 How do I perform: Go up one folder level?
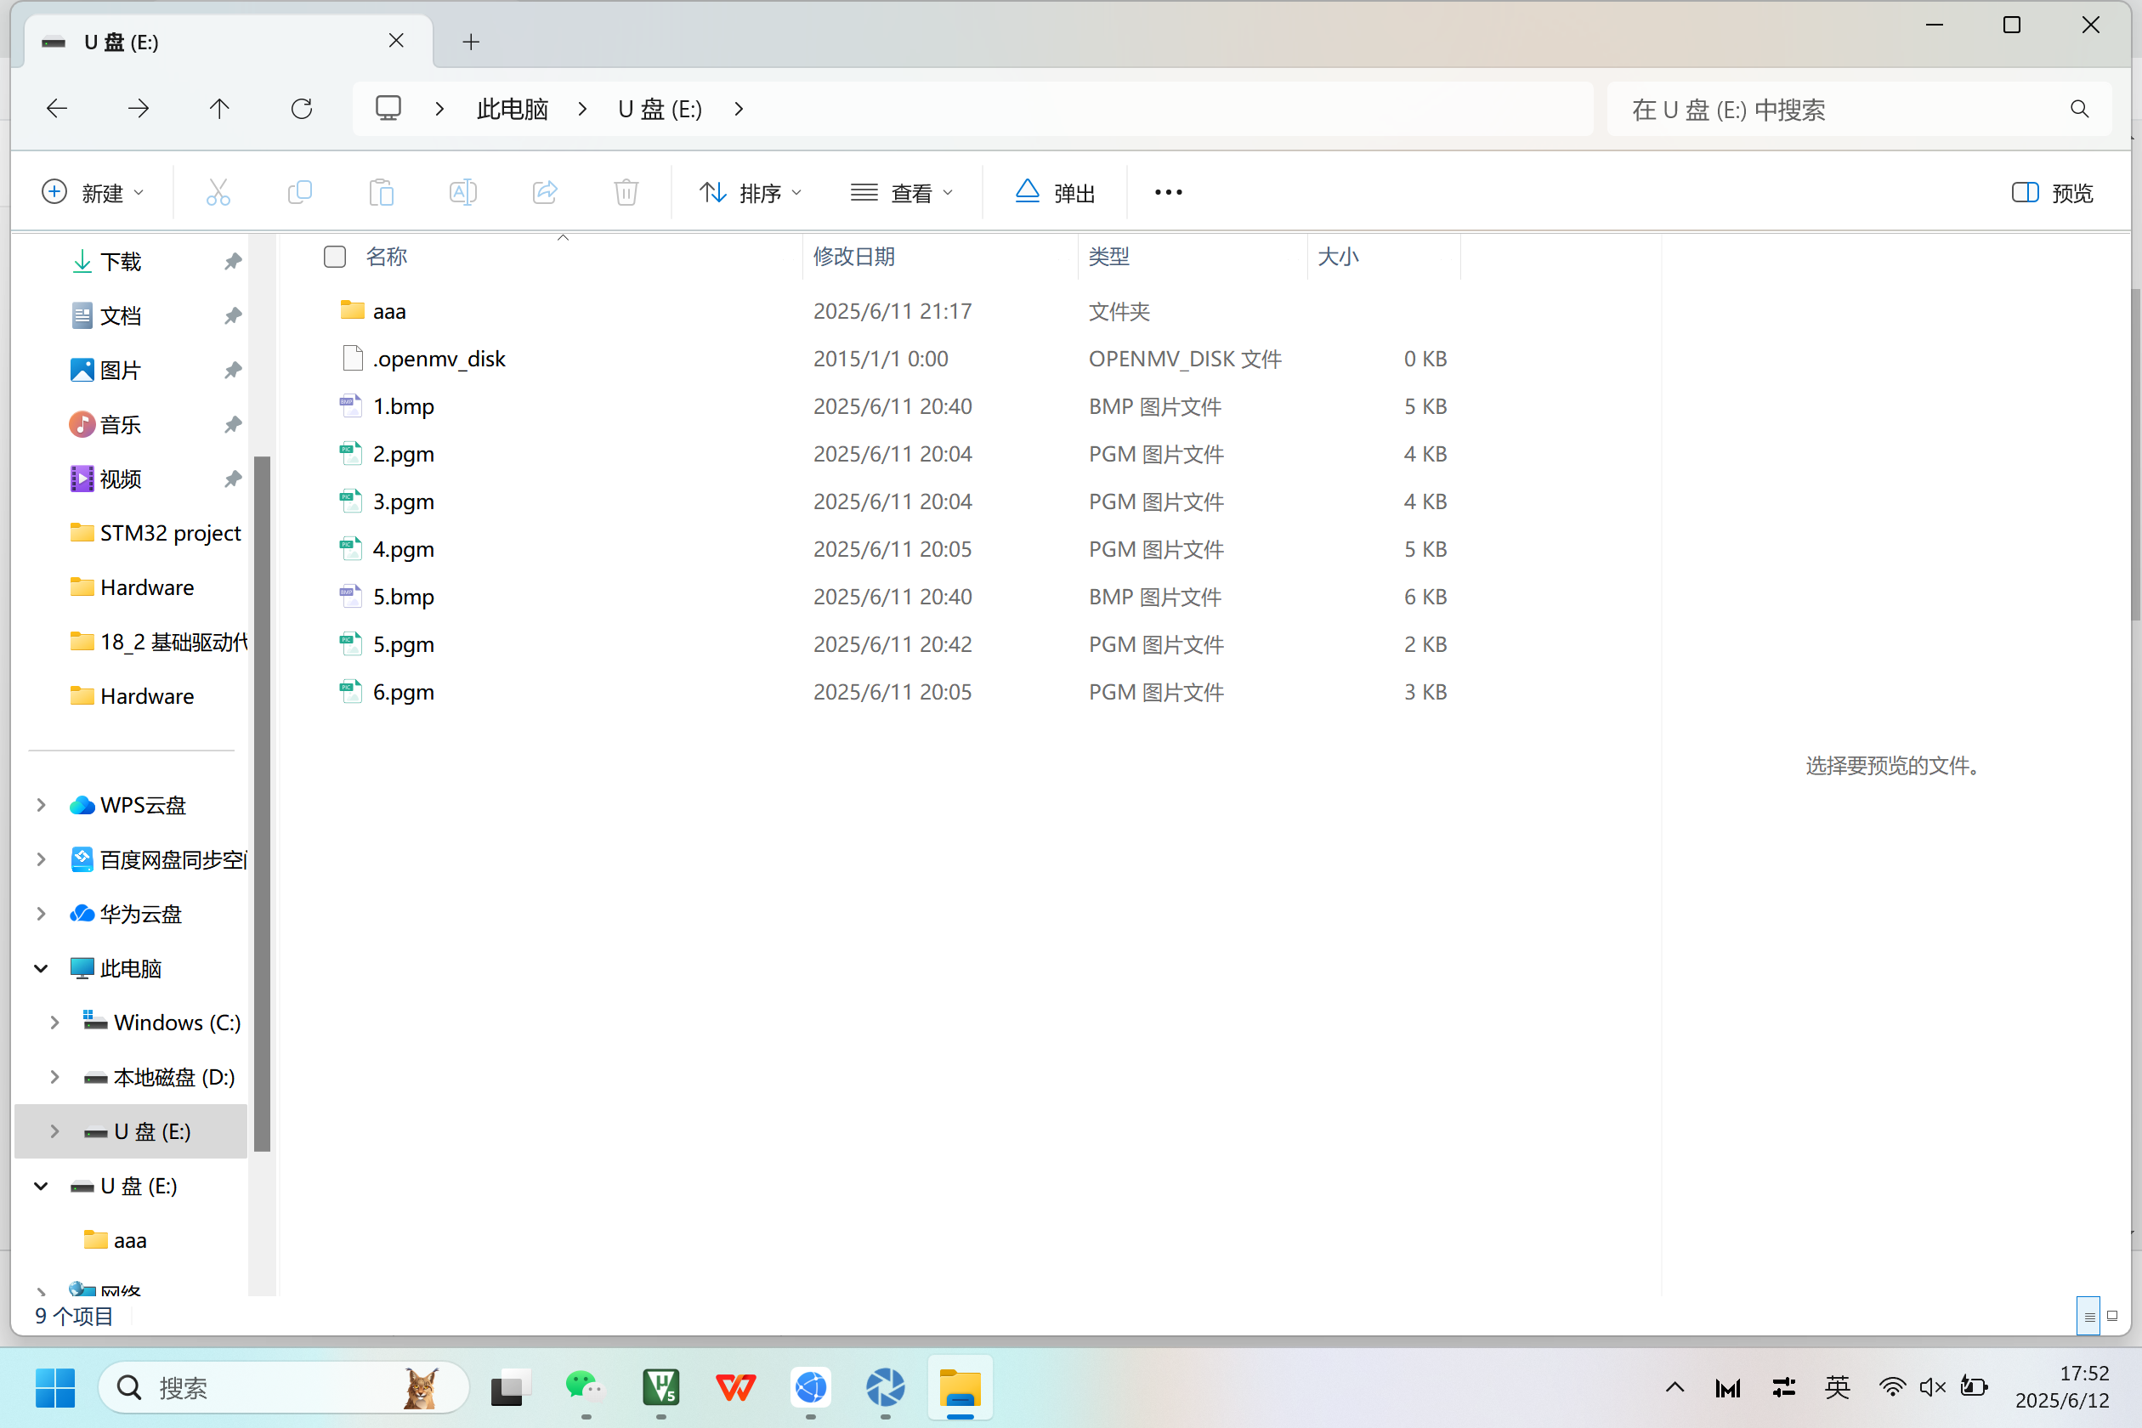pos(219,109)
